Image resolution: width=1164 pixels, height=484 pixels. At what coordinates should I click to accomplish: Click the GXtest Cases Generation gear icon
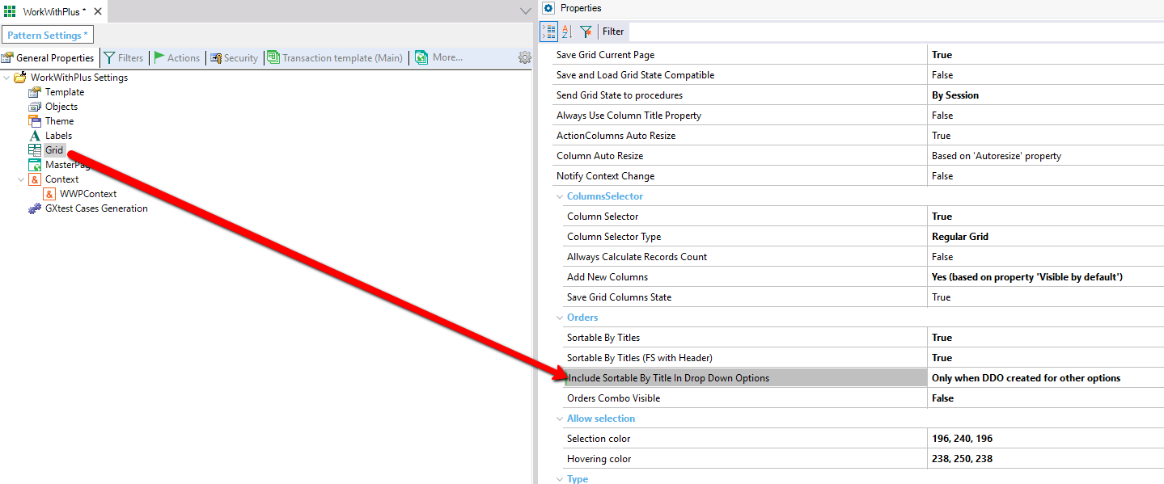[x=35, y=208]
